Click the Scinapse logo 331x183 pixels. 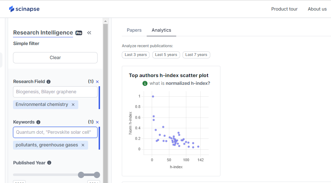(x=24, y=9)
